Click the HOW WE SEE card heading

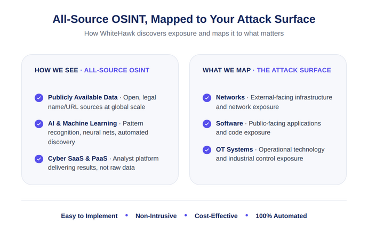click(57, 70)
